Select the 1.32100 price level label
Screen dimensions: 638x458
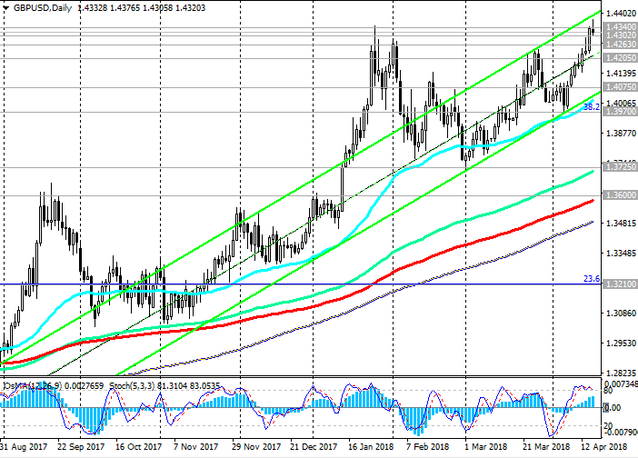click(x=620, y=284)
